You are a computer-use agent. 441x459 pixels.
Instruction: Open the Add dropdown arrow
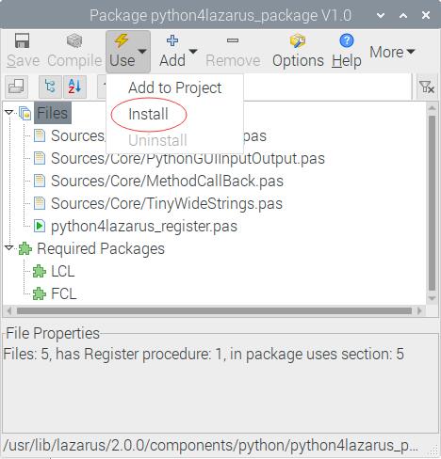click(x=193, y=51)
